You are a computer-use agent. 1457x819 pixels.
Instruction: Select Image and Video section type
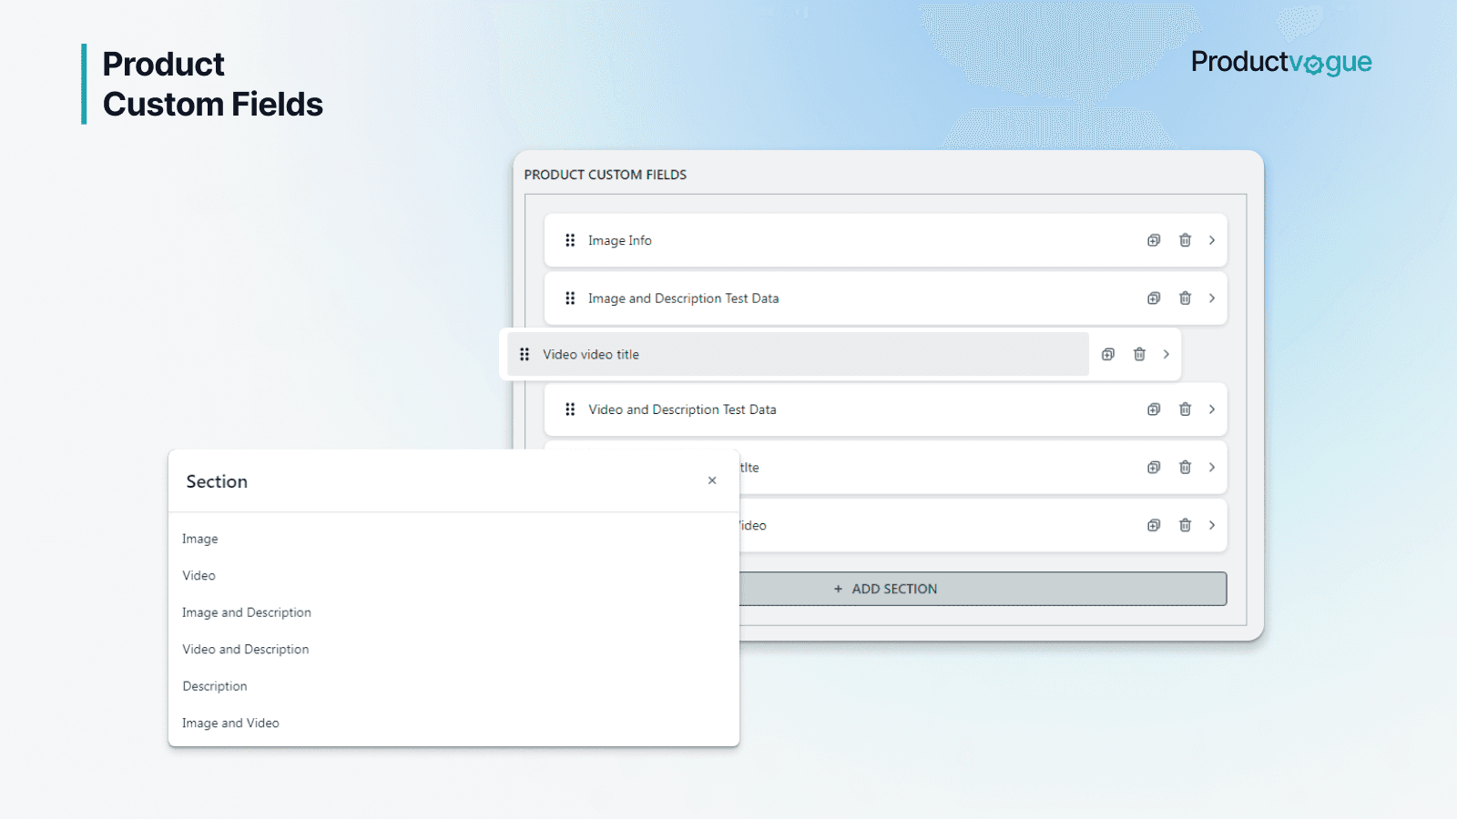[230, 723]
